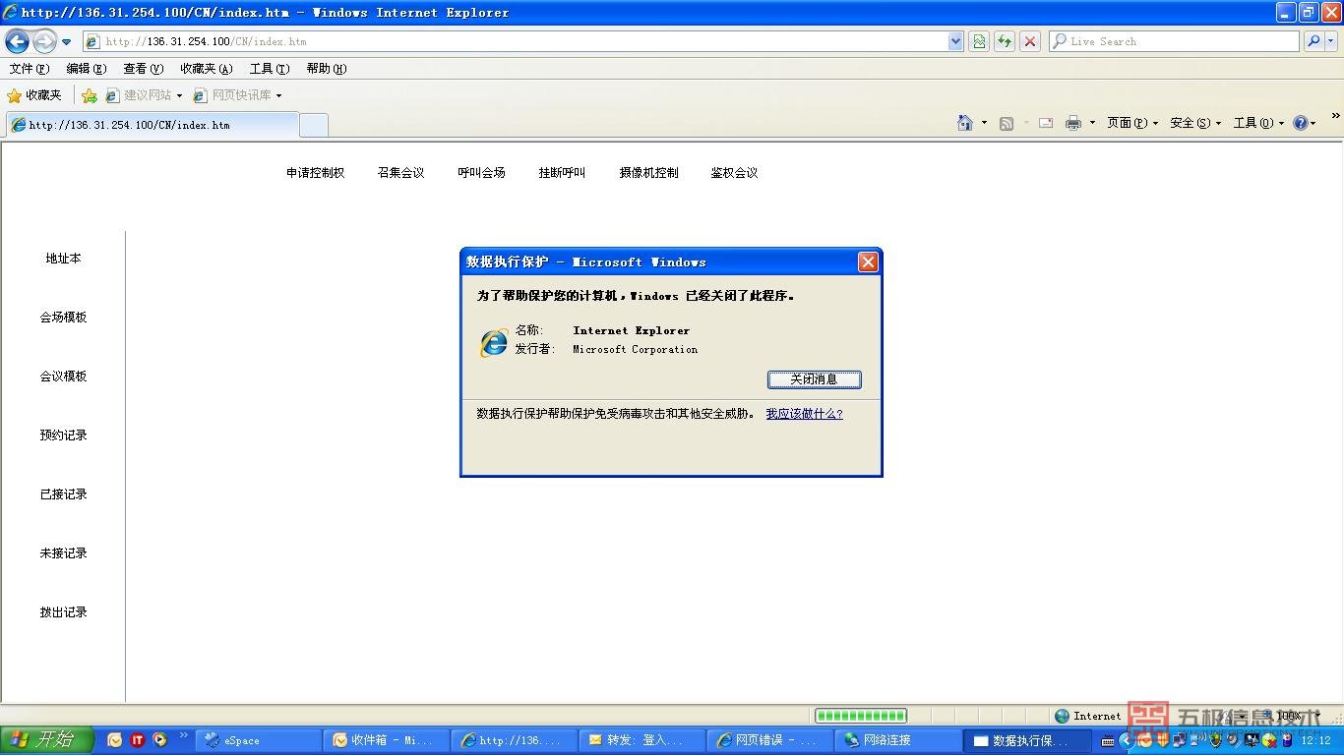Click the Compatibility View icon
The width and height of the screenshot is (1344, 755).
(979, 41)
